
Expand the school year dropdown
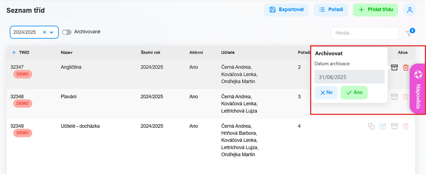tap(51, 32)
